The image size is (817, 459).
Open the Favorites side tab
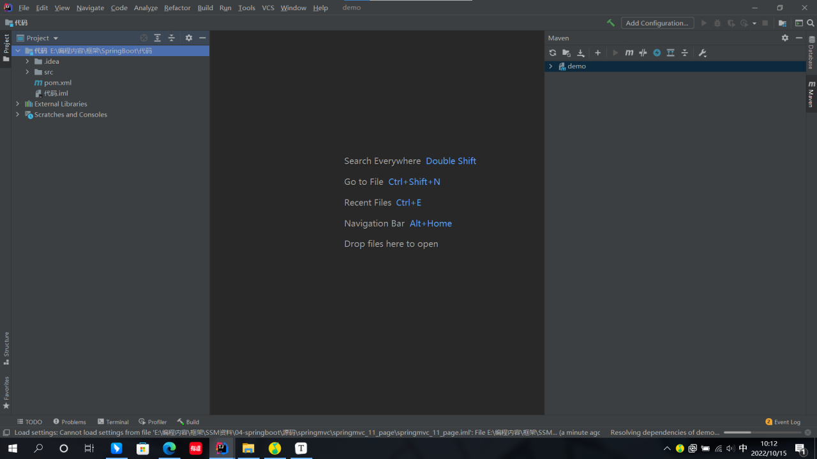click(x=6, y=392)
